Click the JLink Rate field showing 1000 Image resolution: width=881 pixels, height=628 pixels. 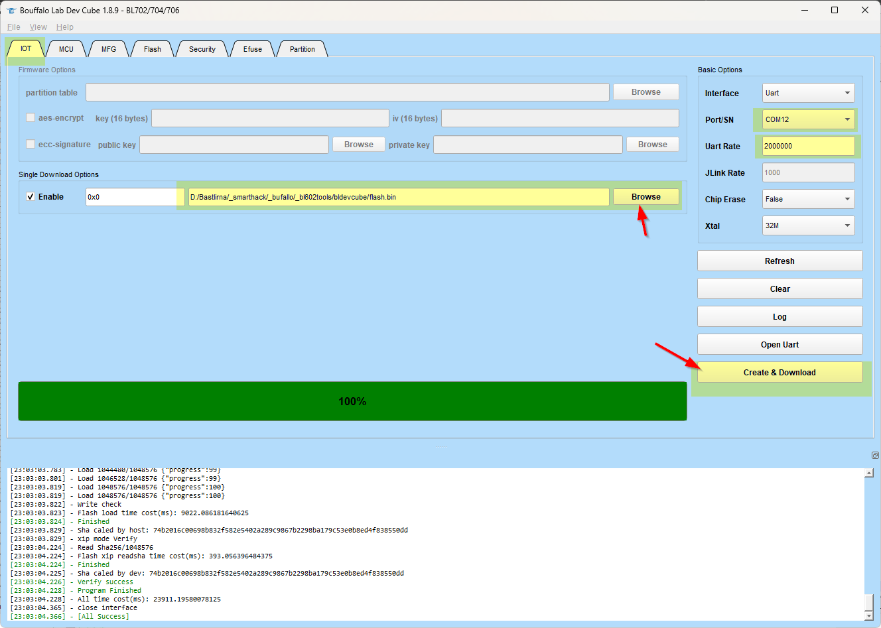808,172
